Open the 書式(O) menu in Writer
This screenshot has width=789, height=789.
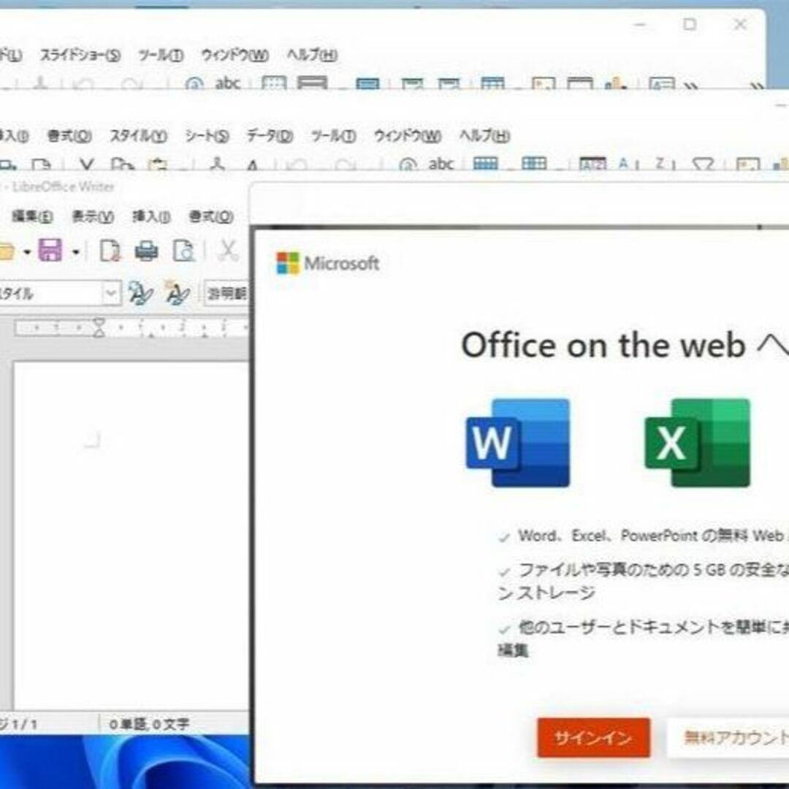pos(211,216)
